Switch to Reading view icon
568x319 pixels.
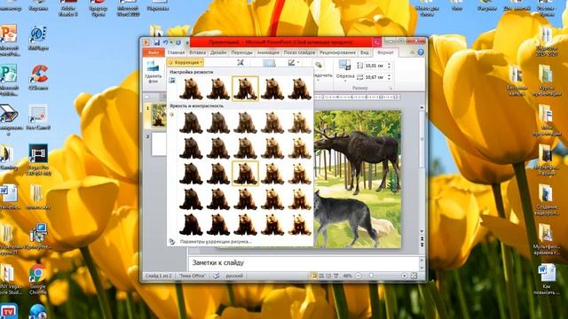(328, 276)
